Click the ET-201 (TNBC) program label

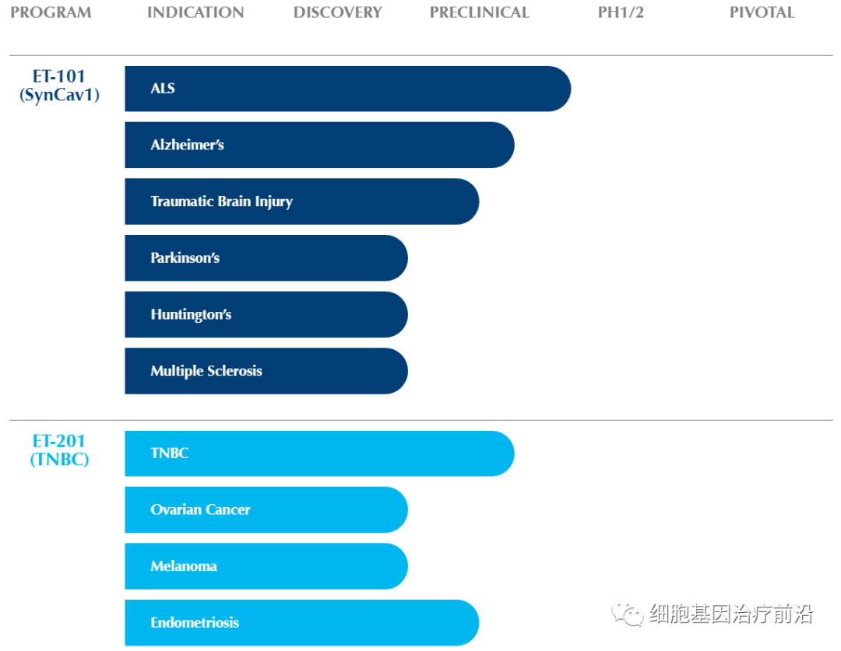tap(59, 450)
